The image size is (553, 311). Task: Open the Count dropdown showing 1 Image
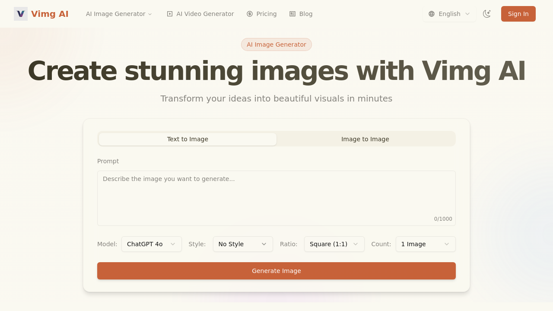pos(426,244)
